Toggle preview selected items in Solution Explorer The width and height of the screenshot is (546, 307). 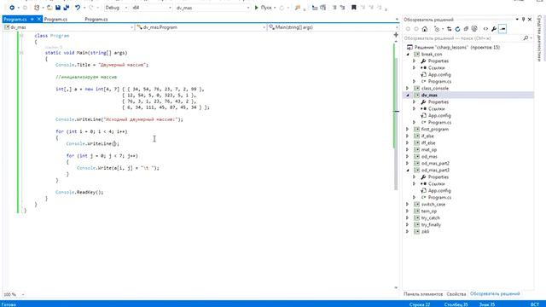click(x=502, y=29)
